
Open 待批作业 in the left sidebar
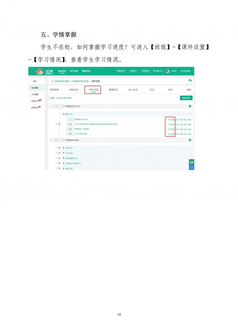(x=35, y=101)
